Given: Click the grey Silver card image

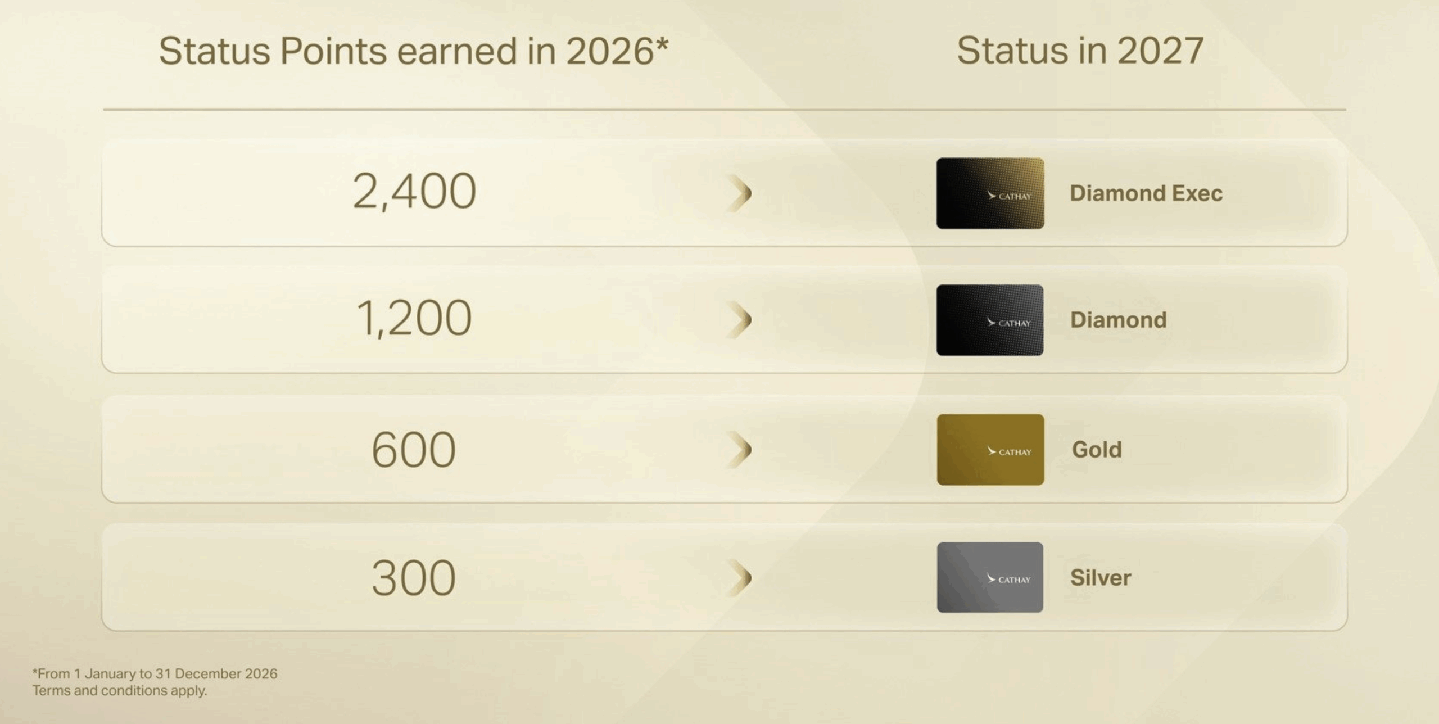Looking at the screenshot, I should tap(990, 577).
